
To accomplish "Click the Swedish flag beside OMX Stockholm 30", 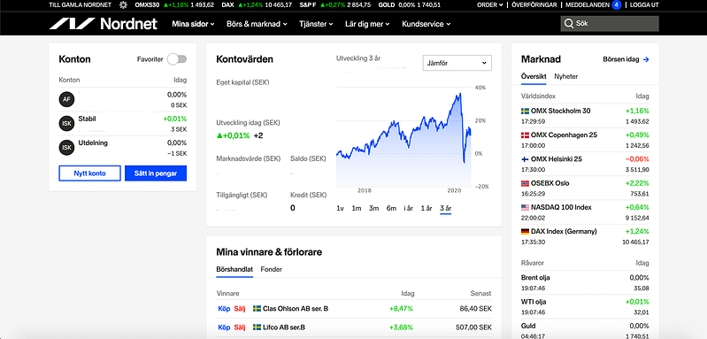I will tap(525, 111).
